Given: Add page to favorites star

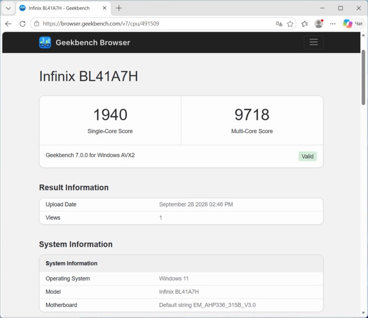Looking at the screenshot, I should click(x=290, y=24).
